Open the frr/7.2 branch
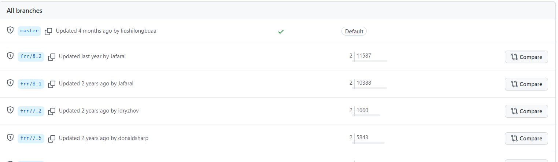Image resolution: width=558 pixels, height=162 pixels. [31, 111]
